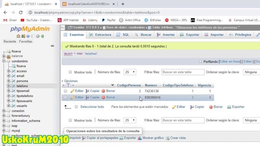Image resolution: width=260 pixels, height=146 pixels.
Task: Tick checkbox for row 74236136
Action: (65, 91)
